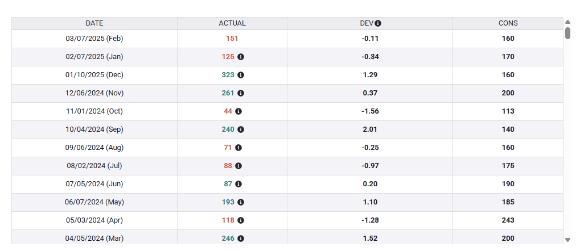Click info icon next to actual 125

click(241, 57)
